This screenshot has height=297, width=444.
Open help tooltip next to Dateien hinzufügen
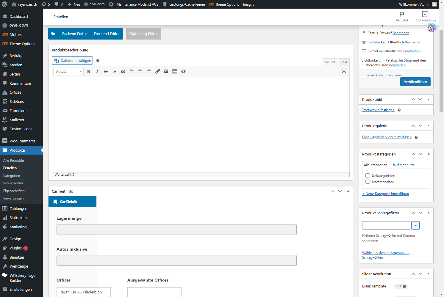point(98,61)
